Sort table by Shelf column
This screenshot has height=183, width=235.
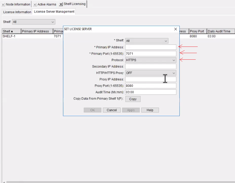(12, 31)
